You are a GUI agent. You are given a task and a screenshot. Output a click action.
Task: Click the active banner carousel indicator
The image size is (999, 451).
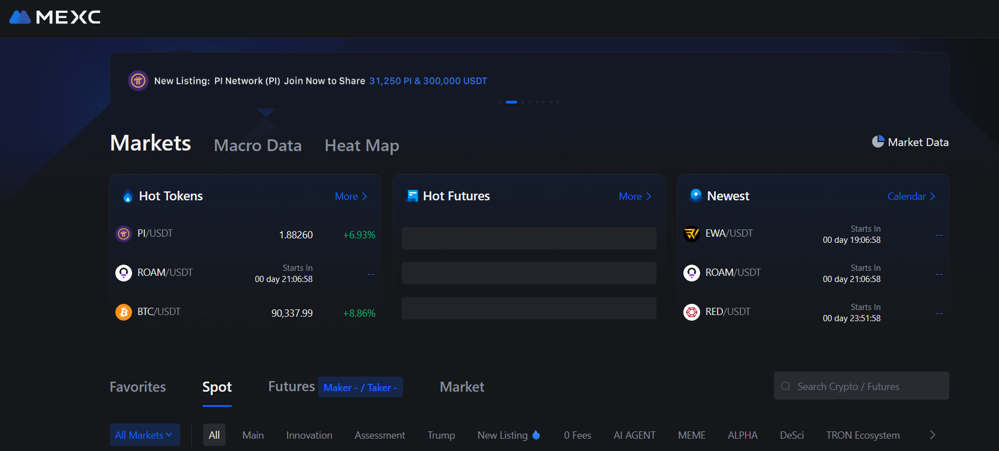[512, 102]
